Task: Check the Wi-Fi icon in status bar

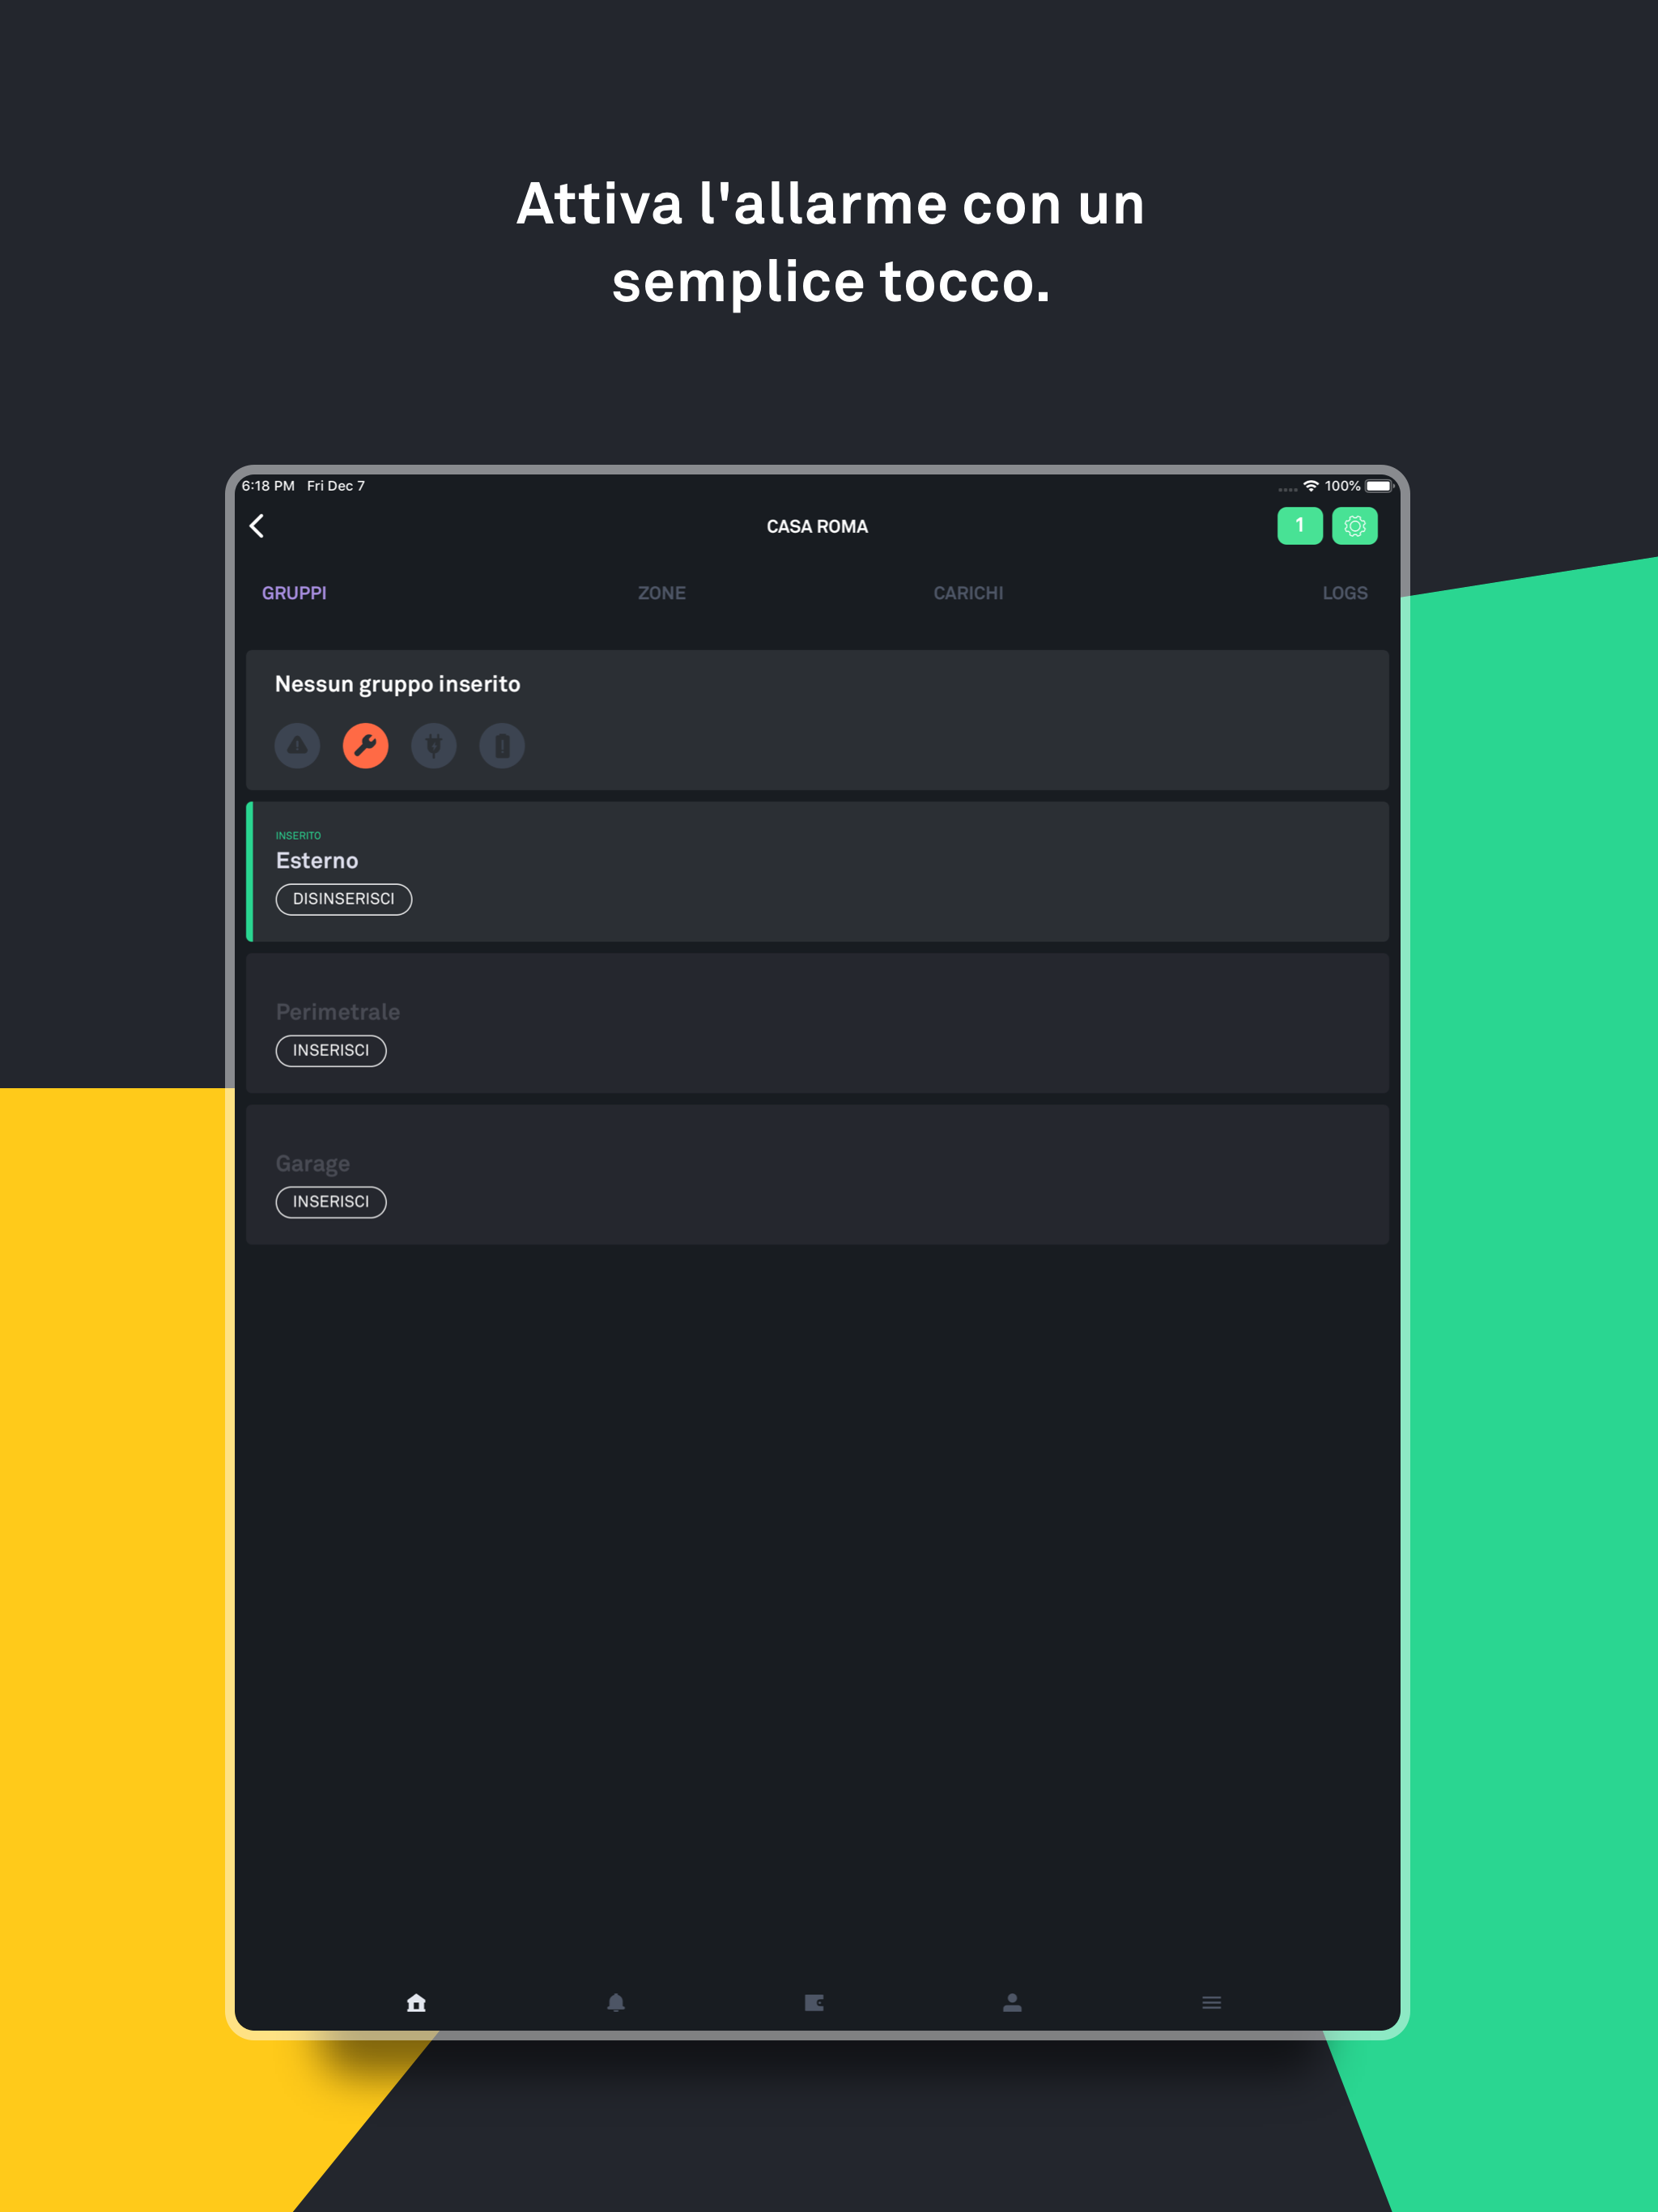Action: point(1310,486)
